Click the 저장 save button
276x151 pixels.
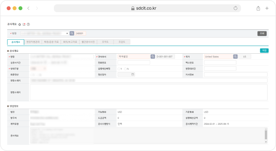tap(264, 51)
